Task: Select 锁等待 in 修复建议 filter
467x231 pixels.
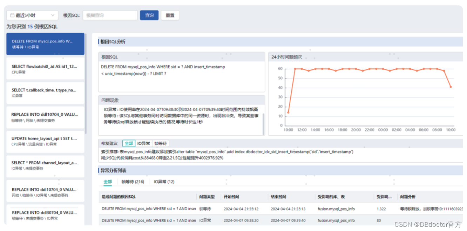Action: point(160,143)
